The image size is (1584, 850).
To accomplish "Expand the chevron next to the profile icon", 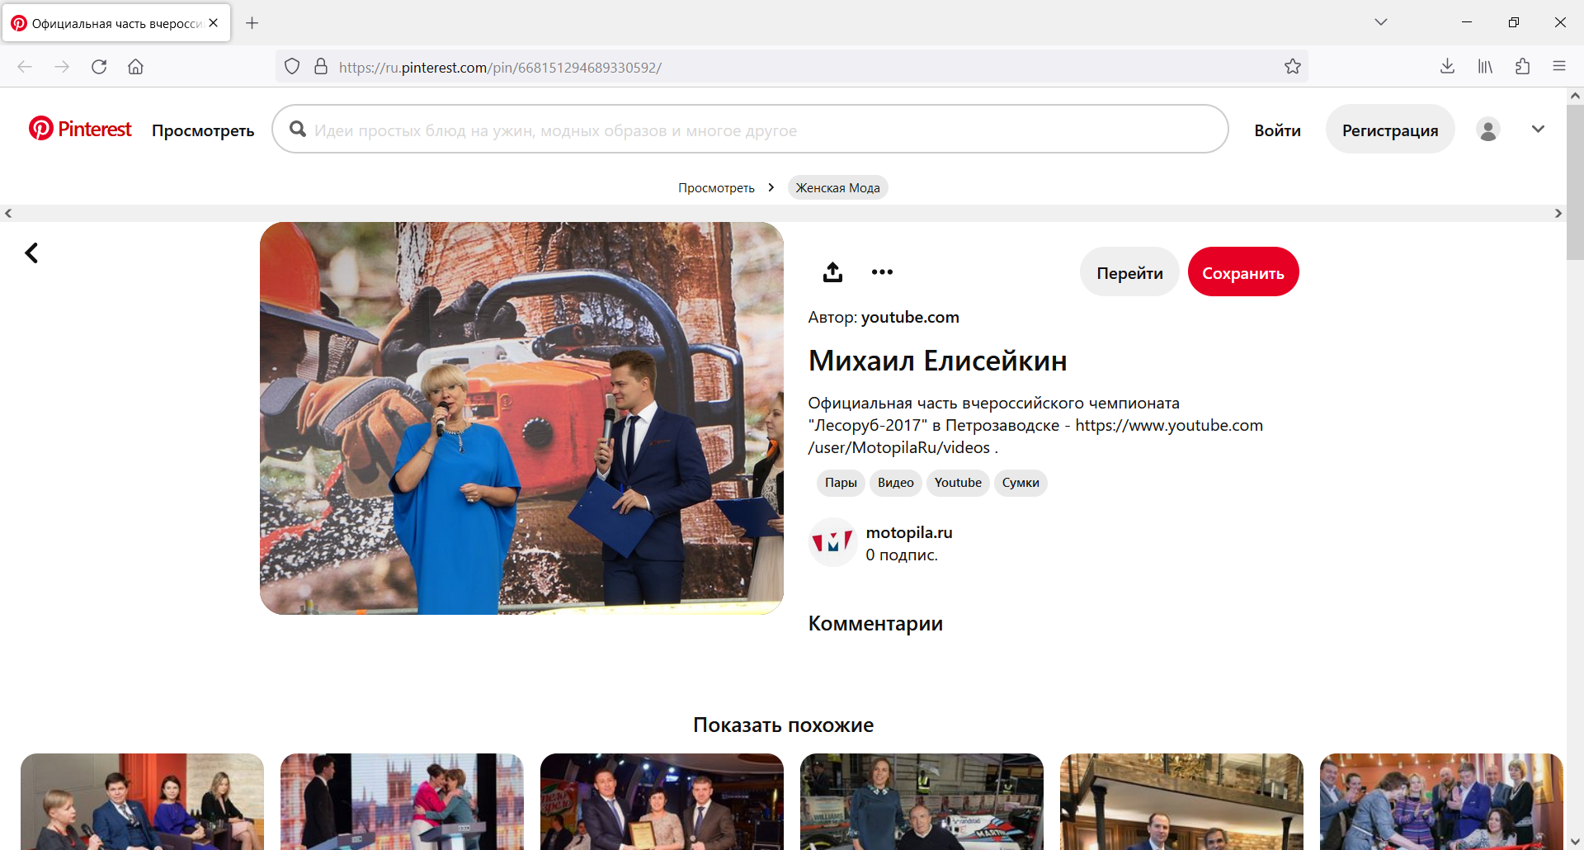I will 1538,130.
